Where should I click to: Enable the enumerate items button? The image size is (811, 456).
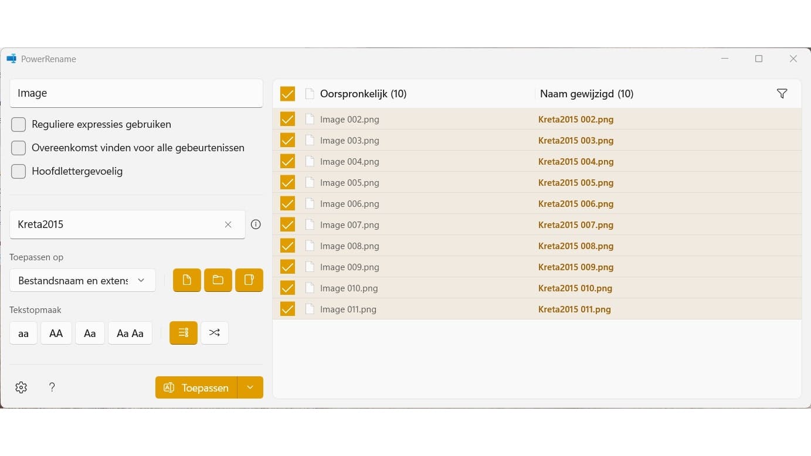click(x=184, y=333)
